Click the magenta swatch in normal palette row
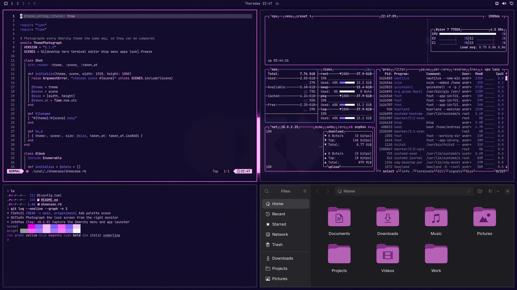The image size is (517, 290). pos(32,227)
